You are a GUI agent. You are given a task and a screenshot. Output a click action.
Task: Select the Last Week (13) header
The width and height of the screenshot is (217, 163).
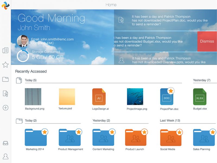(x=170, y=120)
